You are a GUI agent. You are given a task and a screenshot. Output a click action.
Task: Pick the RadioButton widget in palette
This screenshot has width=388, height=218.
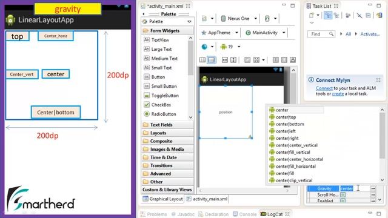164,114
